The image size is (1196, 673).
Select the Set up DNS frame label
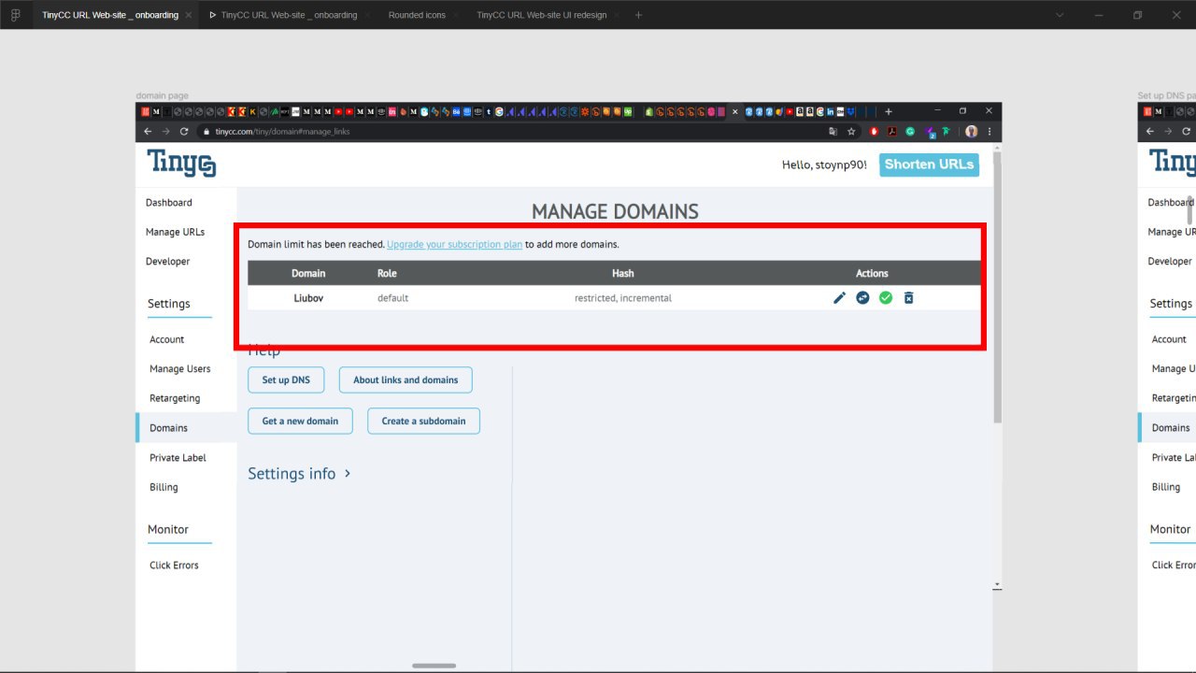point(1166,95)
